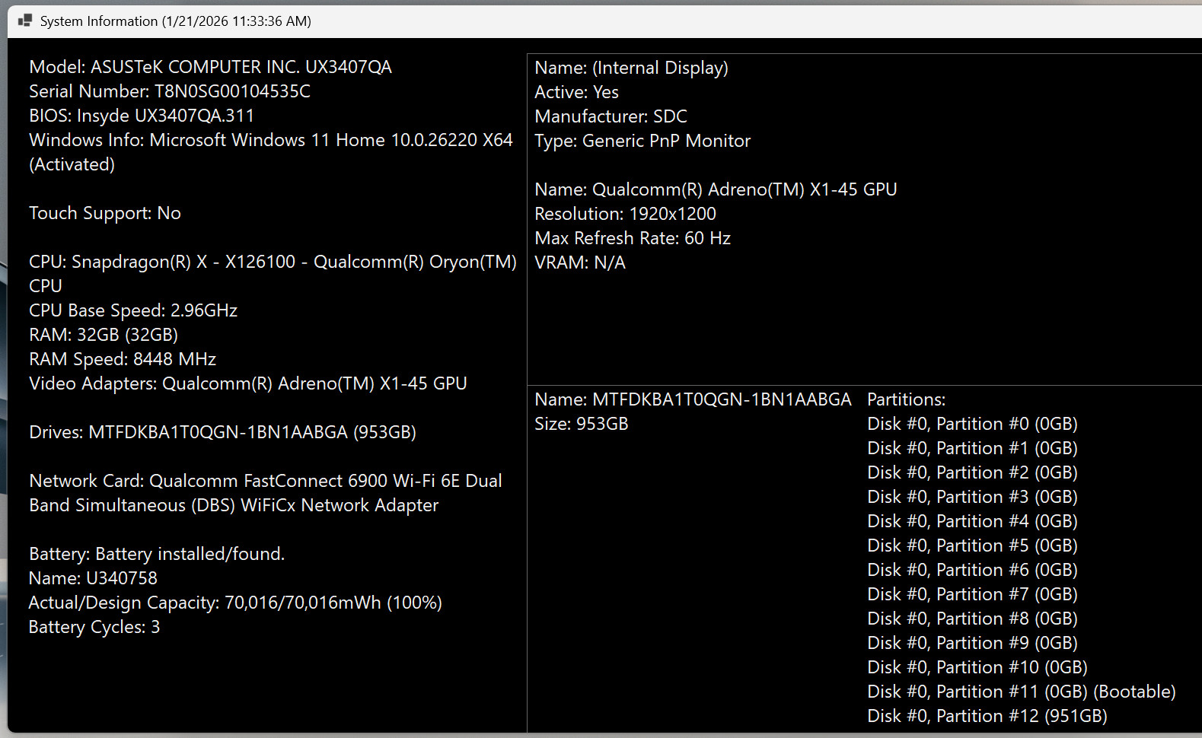Select the Battery Cycles: 3 line

[94, 627]
